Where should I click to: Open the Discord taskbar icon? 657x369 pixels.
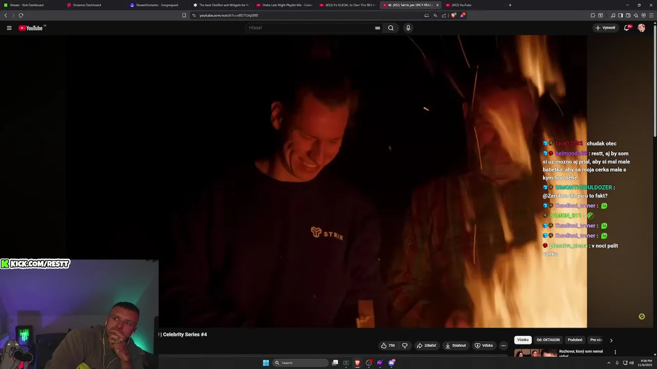pos(391,363)
